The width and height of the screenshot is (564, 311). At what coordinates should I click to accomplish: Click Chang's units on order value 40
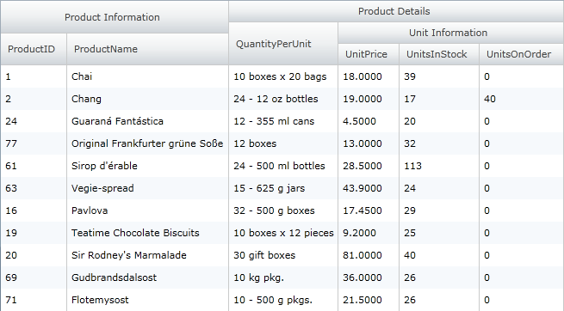pyautogui.click(x=522, y=99)
